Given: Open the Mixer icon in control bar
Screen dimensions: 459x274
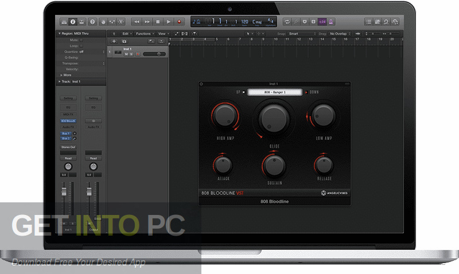Looking at the screenshot, I should [112, 22].
